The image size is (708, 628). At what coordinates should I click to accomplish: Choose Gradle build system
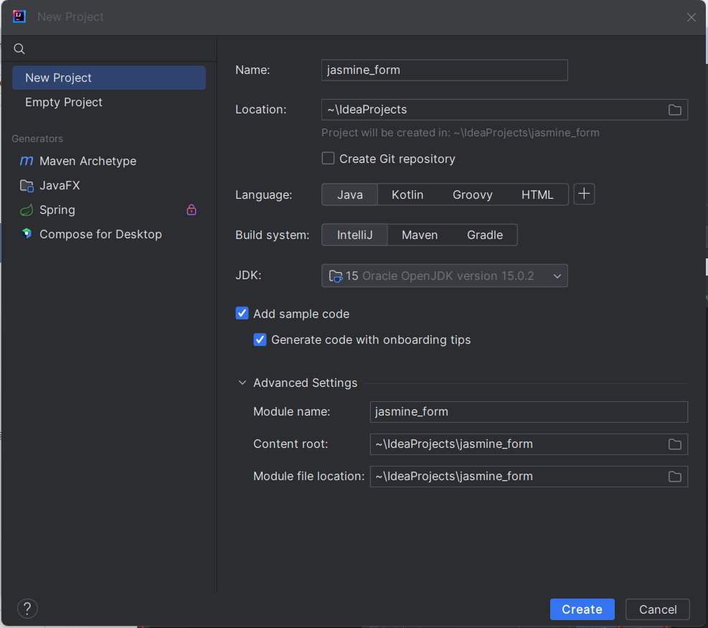[485, 235]
